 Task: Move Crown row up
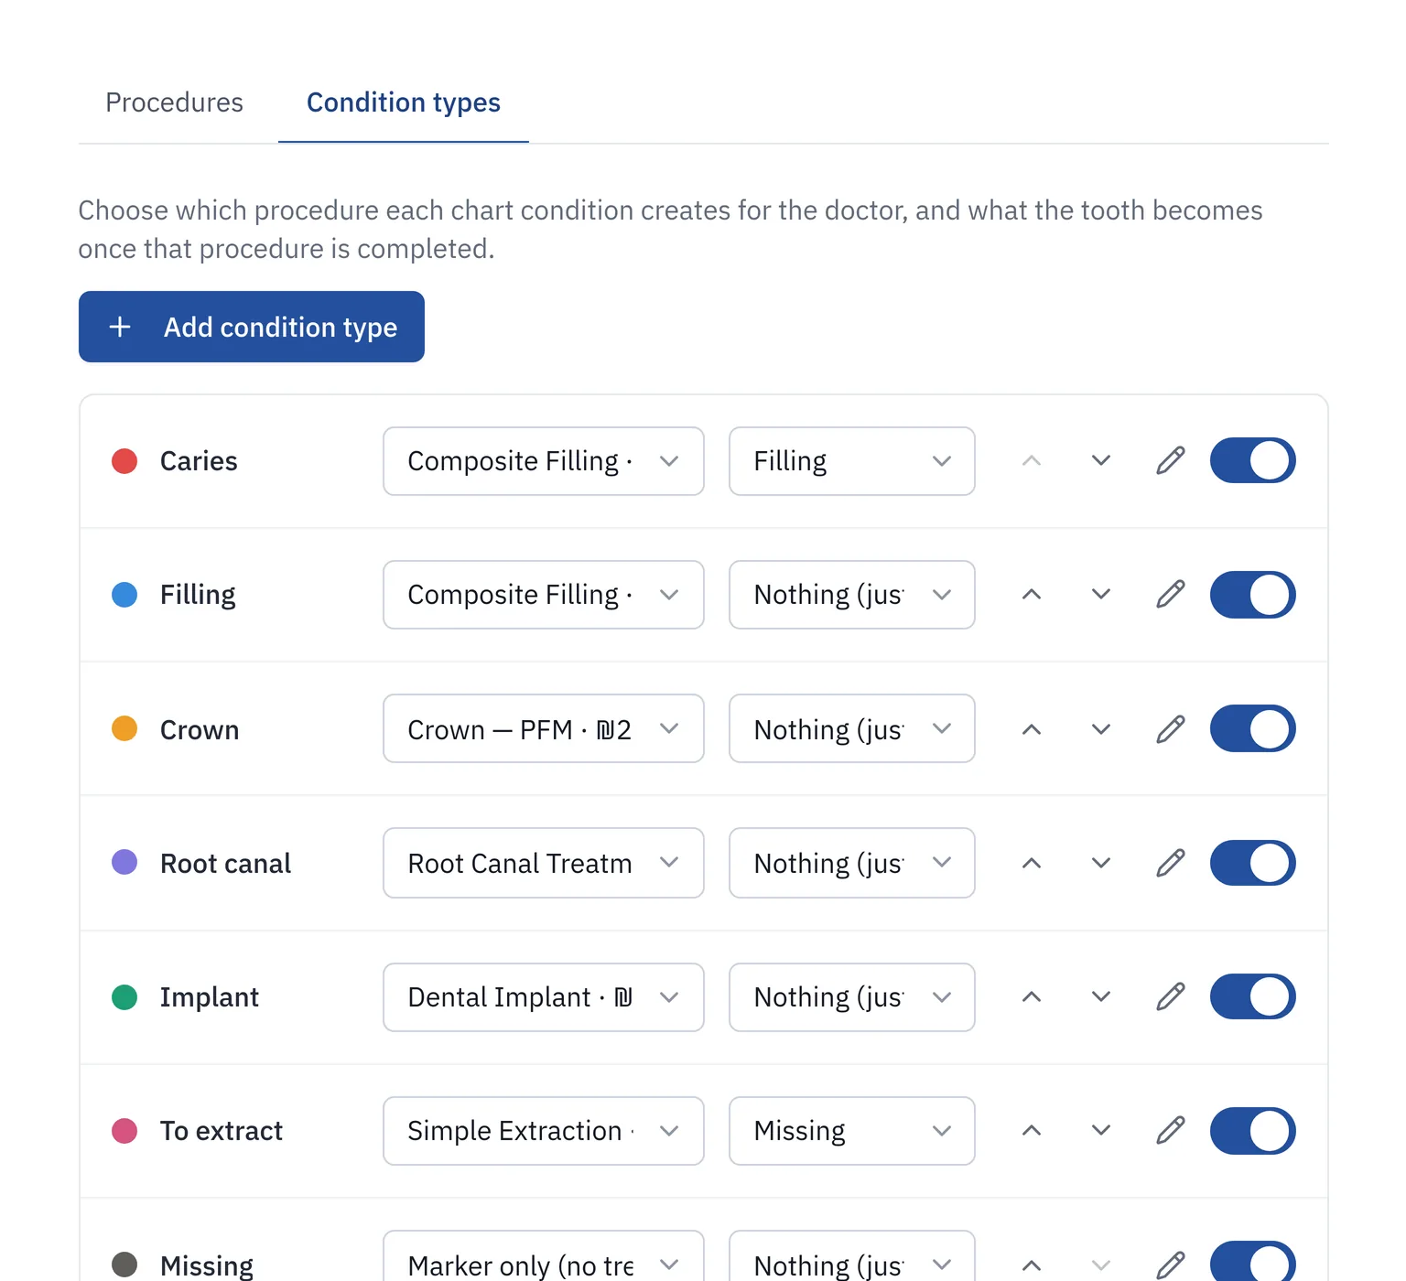(x=1032, y=729)
